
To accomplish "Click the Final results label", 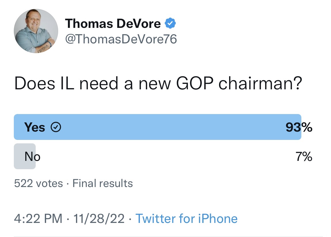I will [x=102, y=183].
